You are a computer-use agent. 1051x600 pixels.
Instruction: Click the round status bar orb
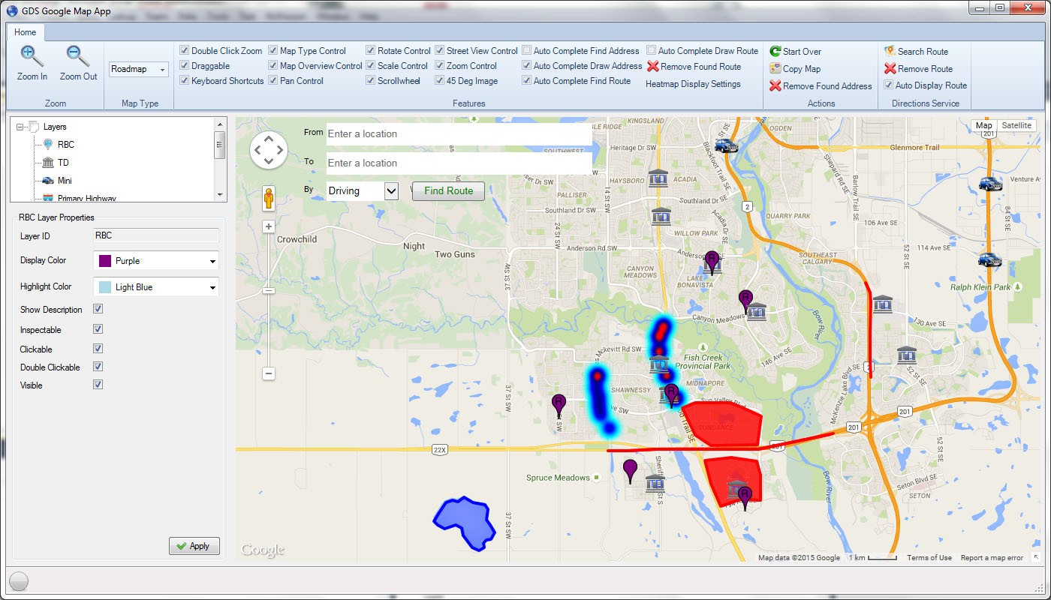[x=19, y=580]
